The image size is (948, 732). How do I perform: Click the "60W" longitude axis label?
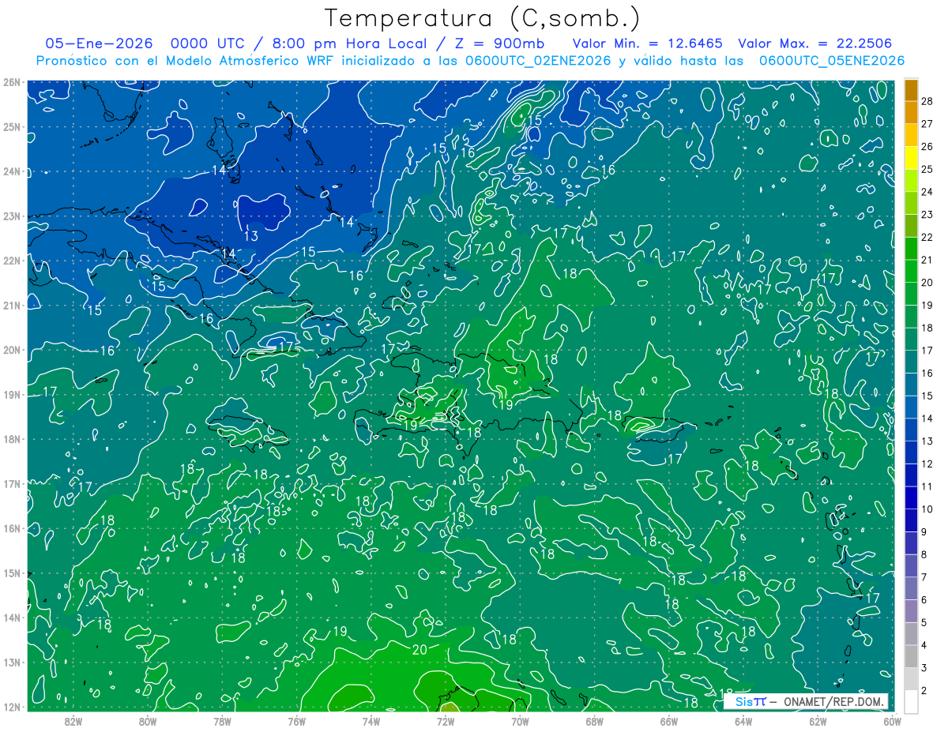click(891, 720)
